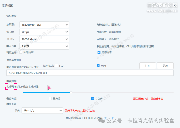Click the 帧率越大，画面越流畅 hint text
The height and width of the screenshot is (128, 180).
109,32
